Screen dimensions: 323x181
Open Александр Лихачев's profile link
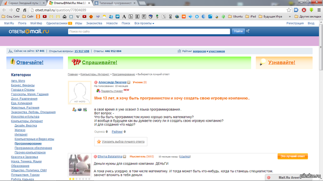113,82
